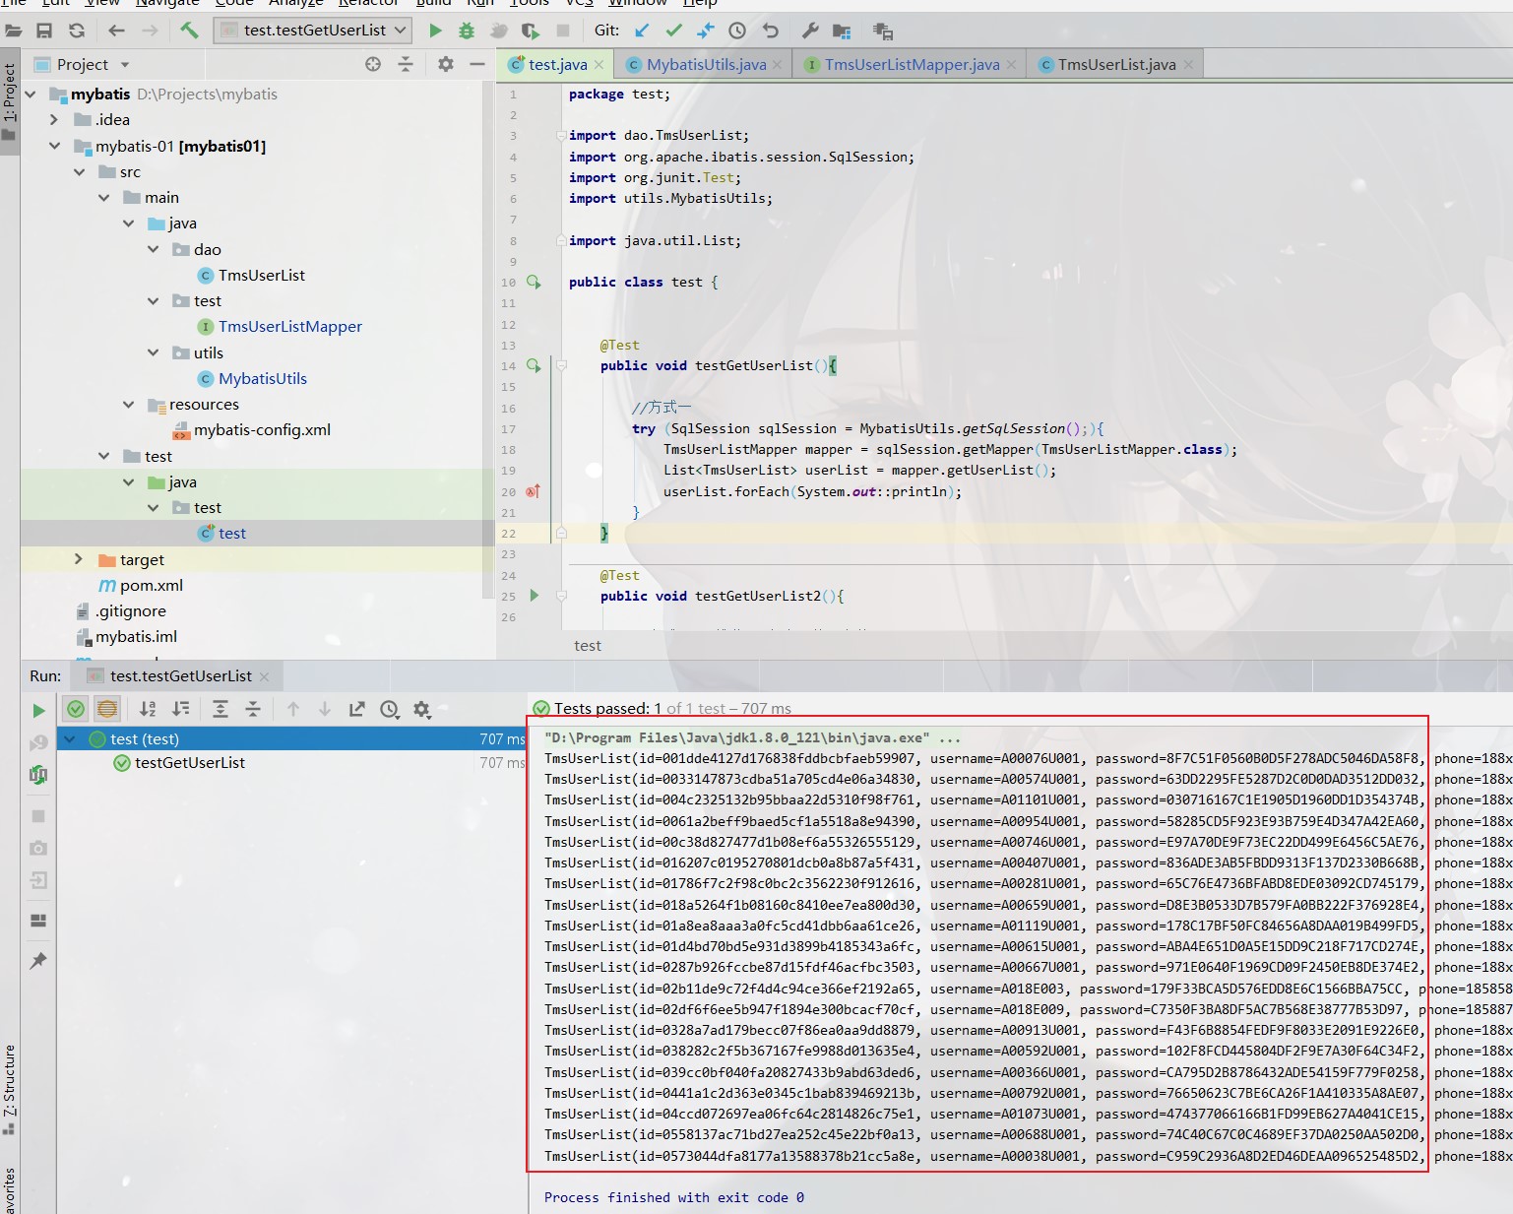Toggle the Show Ignored tests filter
The image size is (1513, 1214).
point(107,709)
